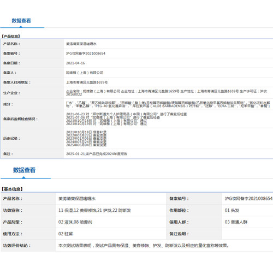Viewport: 273px width, 273px height.
Task: Click the 使用人群 value 03 普通人群
Action: tap(236, 222)
